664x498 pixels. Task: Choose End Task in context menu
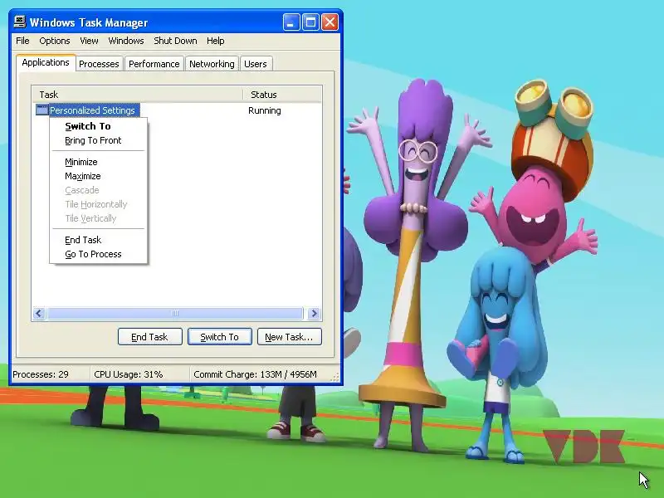coord(99,240)
